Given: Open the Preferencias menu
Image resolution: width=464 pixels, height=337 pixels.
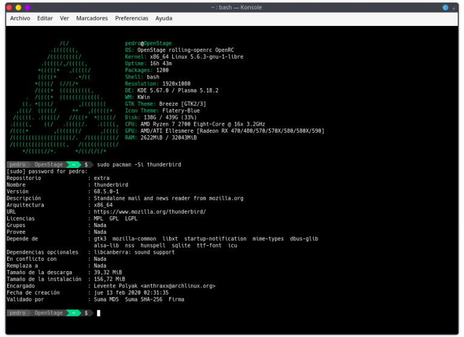Looking at the screenshot, I should pyautogui.click(x=132, y=18).
